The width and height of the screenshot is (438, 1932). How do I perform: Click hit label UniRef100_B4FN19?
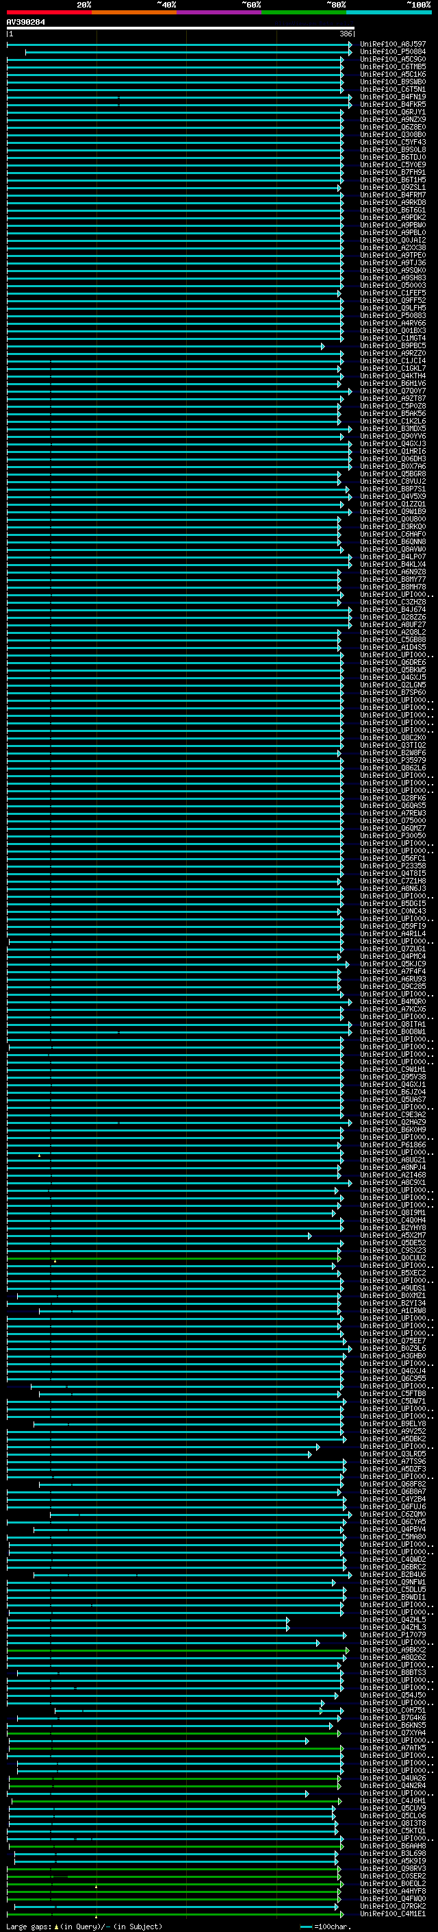[x=393, y=97]
